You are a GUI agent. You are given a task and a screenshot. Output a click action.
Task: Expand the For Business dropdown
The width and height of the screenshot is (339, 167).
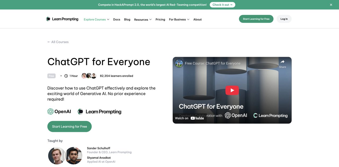coord(179,20)
